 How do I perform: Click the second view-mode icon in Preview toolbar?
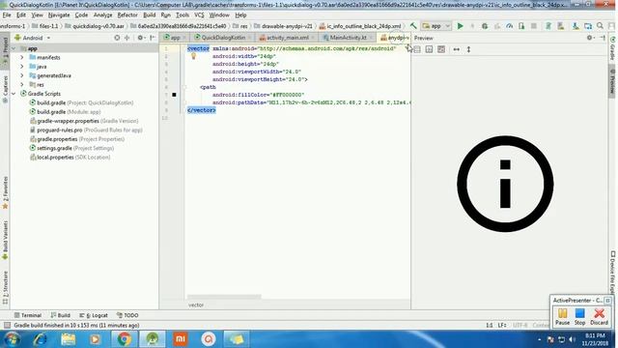pos(429,49)
